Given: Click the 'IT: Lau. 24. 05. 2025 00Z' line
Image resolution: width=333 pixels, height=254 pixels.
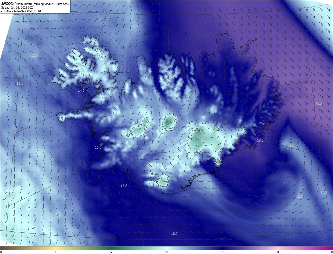Looking at the screenshot, I should [x=16, y=8].
